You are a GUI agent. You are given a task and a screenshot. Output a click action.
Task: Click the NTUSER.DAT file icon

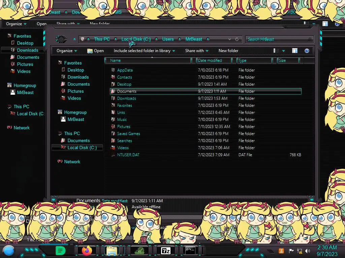pos(113,155)
